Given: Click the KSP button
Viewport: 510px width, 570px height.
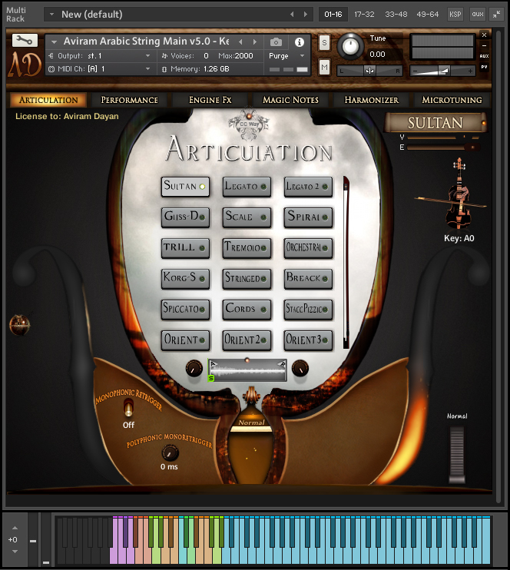Looking at the screenshot, I should [455, 14].
